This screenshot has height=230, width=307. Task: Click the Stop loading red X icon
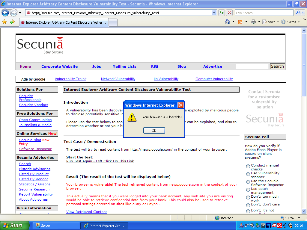tap(229, 13)
